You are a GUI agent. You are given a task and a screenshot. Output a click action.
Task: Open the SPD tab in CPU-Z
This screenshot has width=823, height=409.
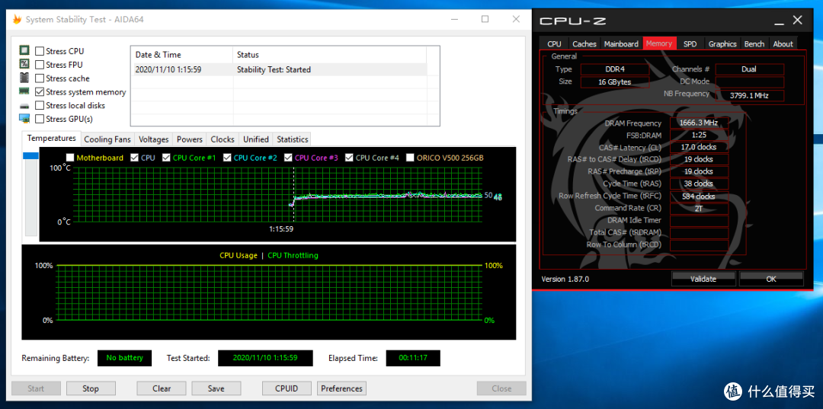point(690,44)
